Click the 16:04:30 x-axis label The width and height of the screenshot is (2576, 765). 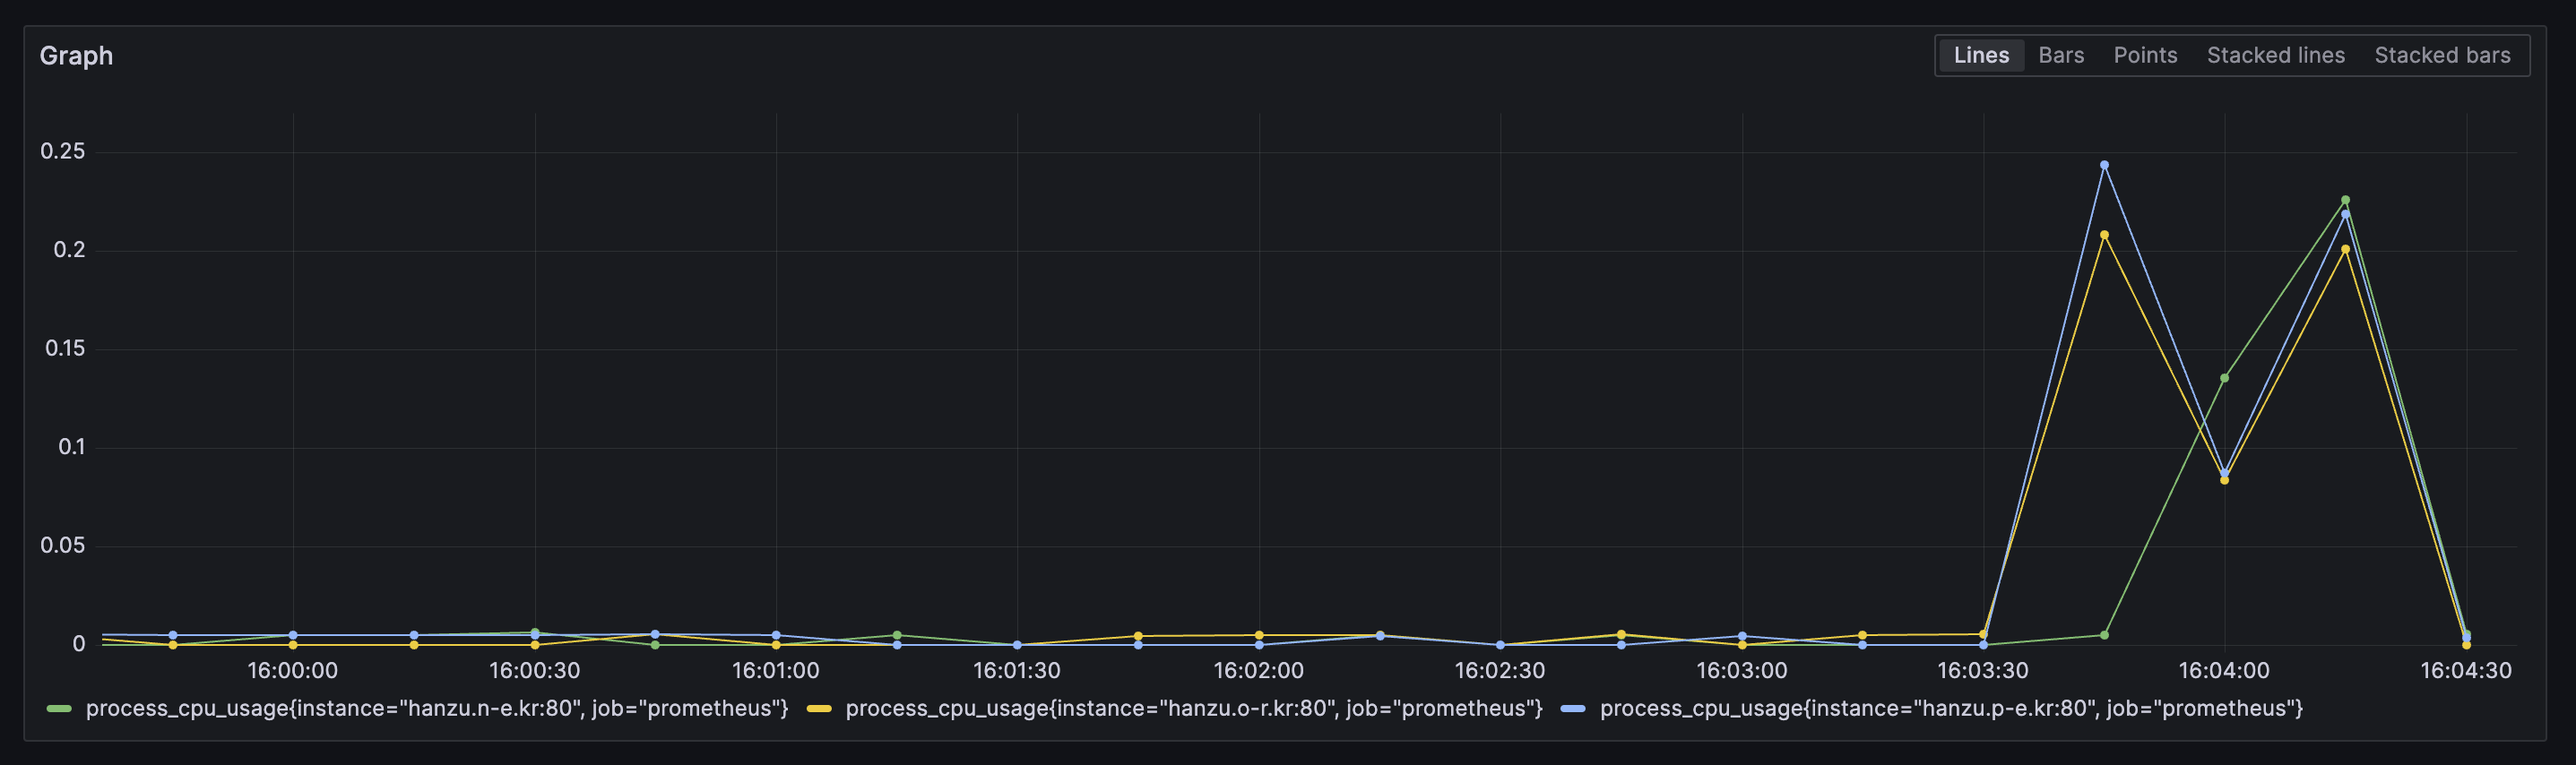(x=2466, y=670)
